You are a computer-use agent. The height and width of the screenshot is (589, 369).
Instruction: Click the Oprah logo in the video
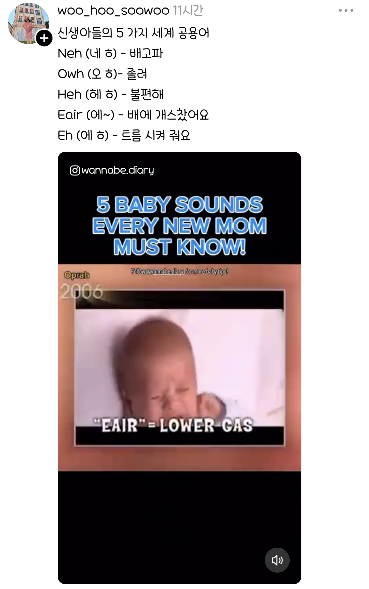point(77,275)
